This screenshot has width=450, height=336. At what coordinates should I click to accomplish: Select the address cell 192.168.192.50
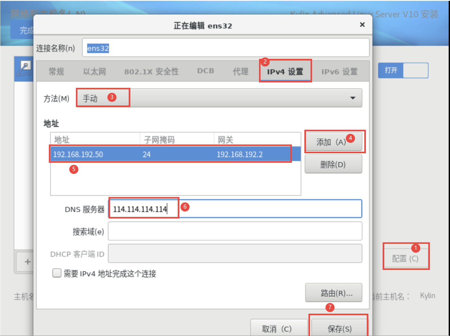95,154
